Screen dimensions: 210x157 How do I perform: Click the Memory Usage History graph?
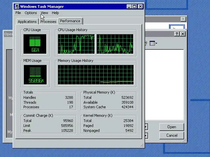click(x=96, y=75)
